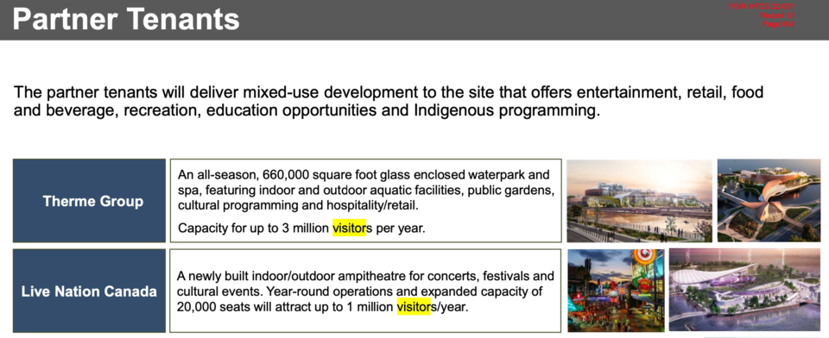Open the amphitheatre aerial rendering image
The height and width of the screenshot is (338, 829).
point(744,291)
